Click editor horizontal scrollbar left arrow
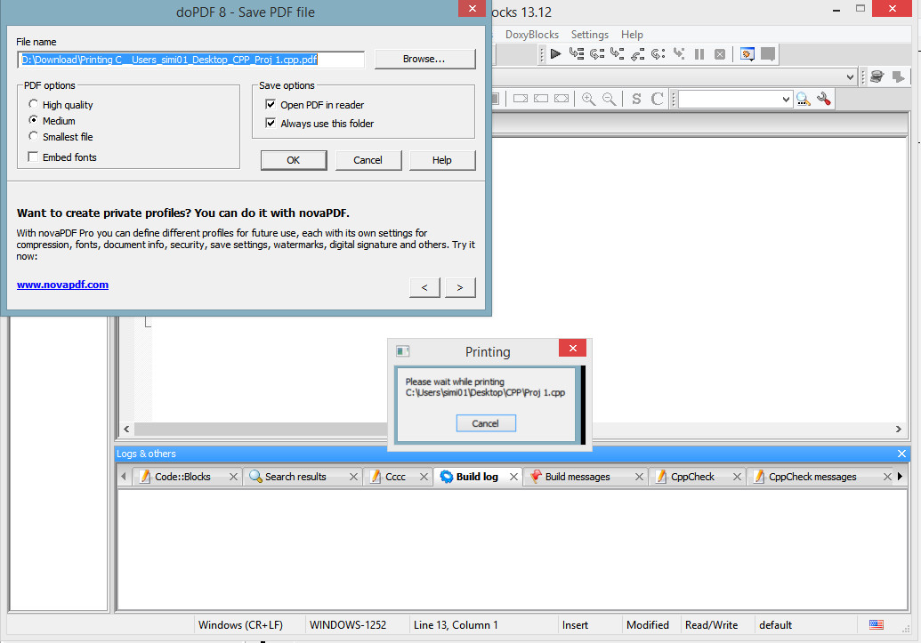The height and width of the screenshot is (643, 921). click(126, 430)
